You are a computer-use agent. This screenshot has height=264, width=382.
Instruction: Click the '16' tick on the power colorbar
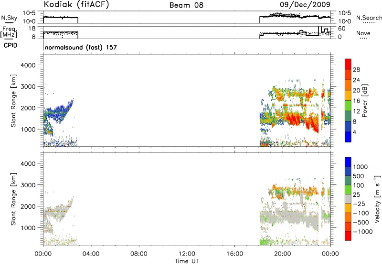point(356,101)
